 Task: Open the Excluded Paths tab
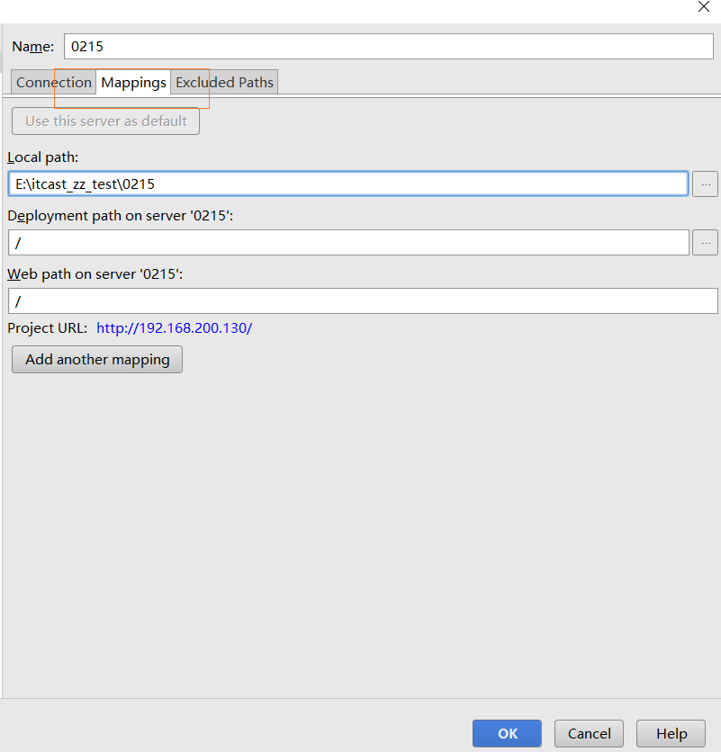(x=224, y=82)
